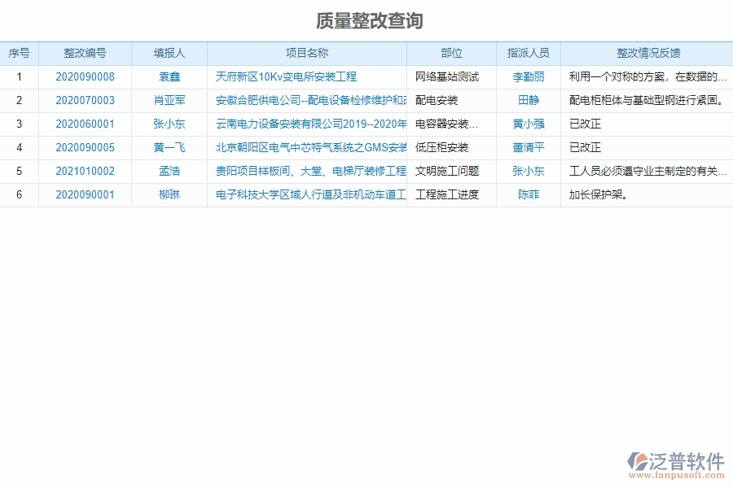The height and width of the screenshot is (488, 733).
Task: Click filler name 肖亚军
Action: [x=169, y=101]
